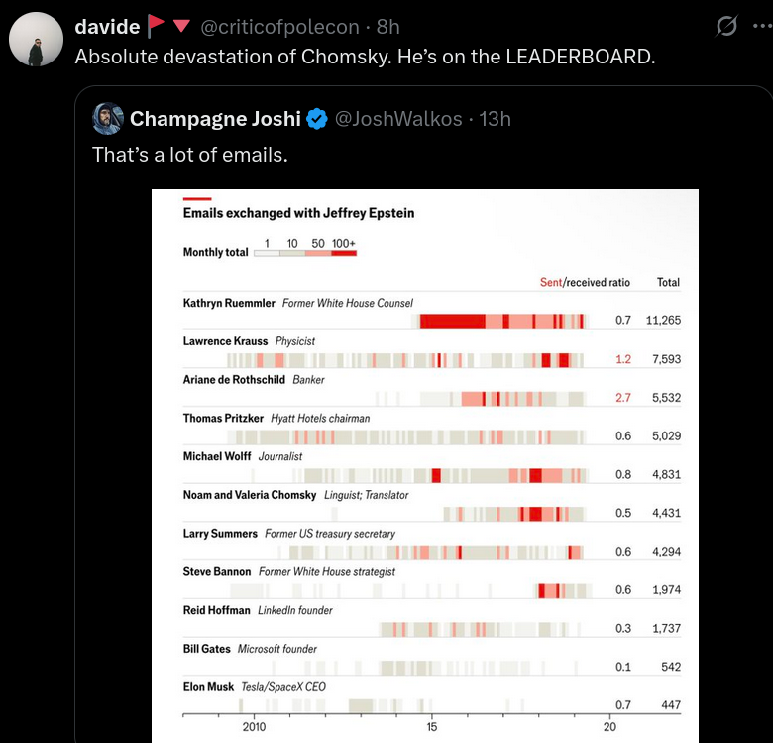Click the blue verified badge

317,119
